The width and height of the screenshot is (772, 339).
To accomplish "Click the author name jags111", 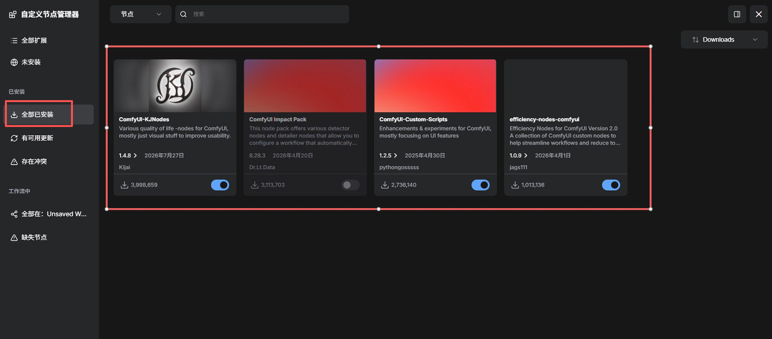I will 518,167.
